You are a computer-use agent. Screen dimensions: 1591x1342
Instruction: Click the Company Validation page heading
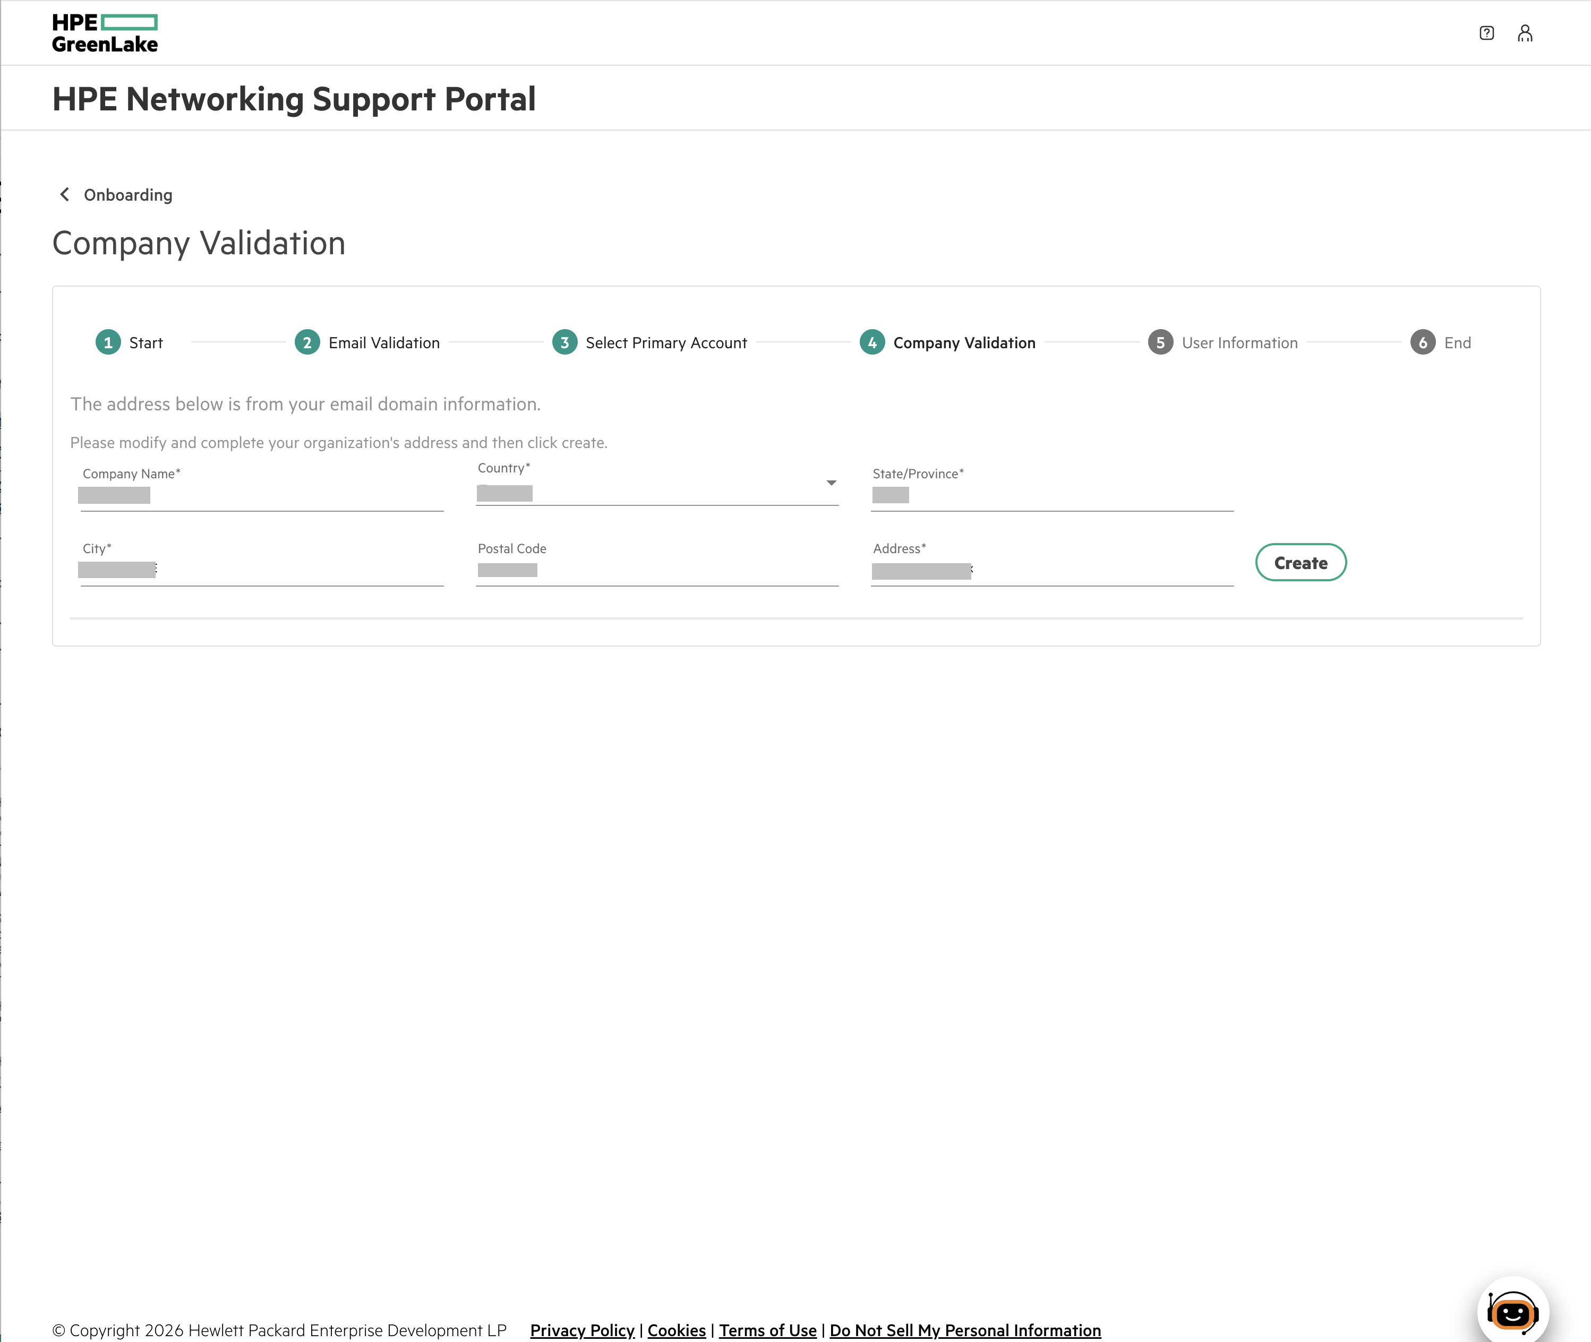click(x=199, y=244)
